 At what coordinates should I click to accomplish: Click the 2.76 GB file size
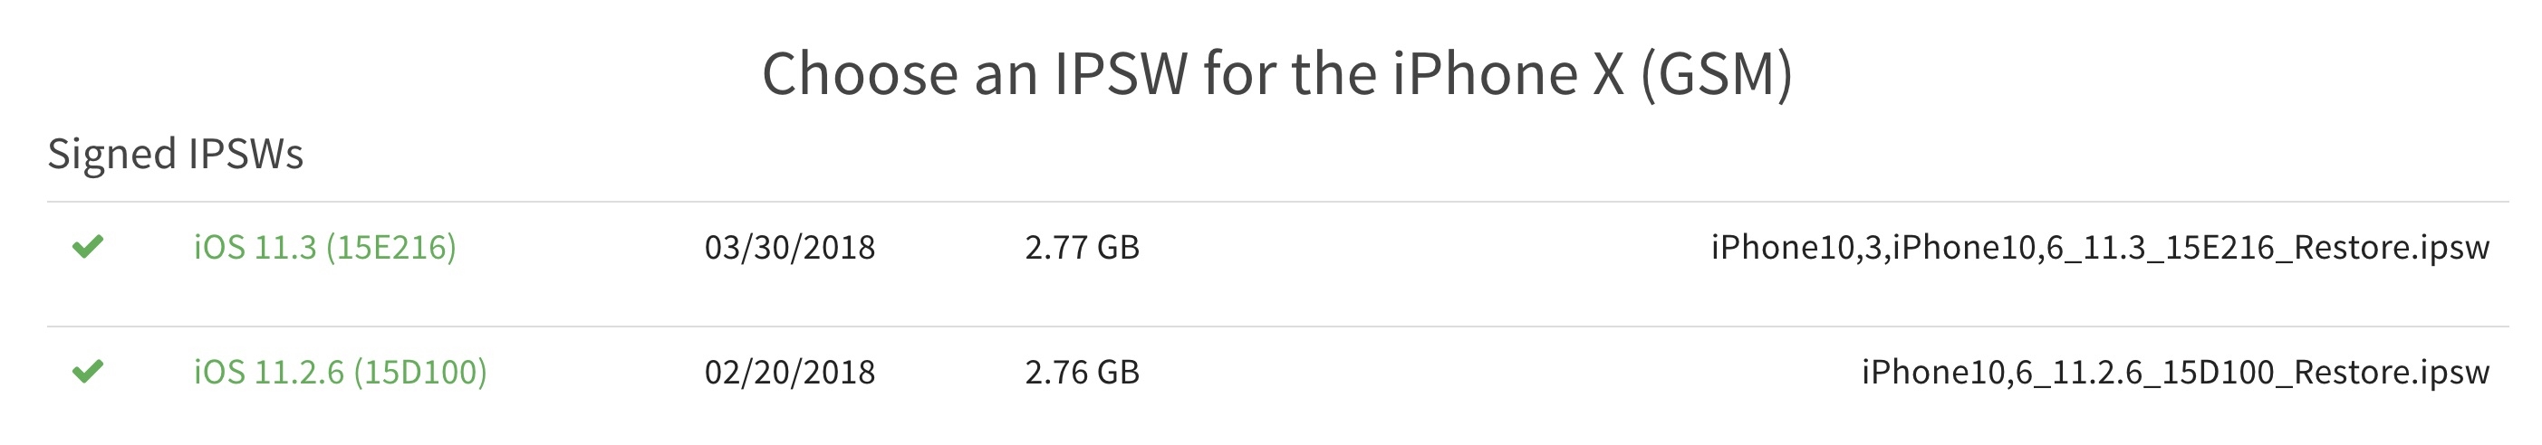tap(1082, 371)
